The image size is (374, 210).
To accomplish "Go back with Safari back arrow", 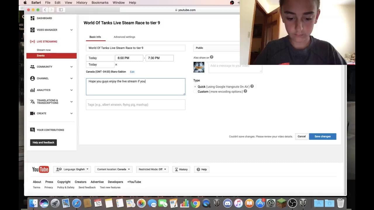I will (x=45, y=10).
